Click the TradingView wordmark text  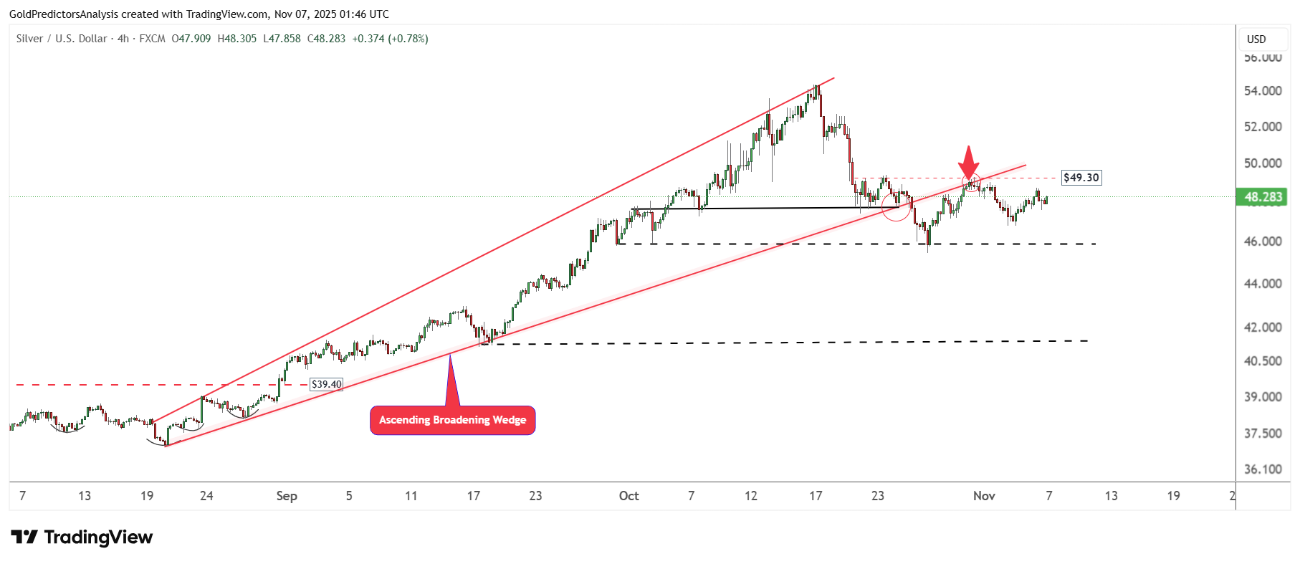pyautogui.click(x=98, y=537)
